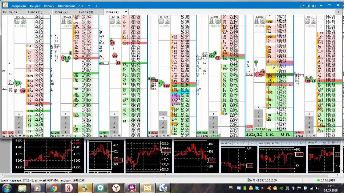Click the plus icon in the menu bar
Screen dimensions: 344x193
(x=96, y=6)
